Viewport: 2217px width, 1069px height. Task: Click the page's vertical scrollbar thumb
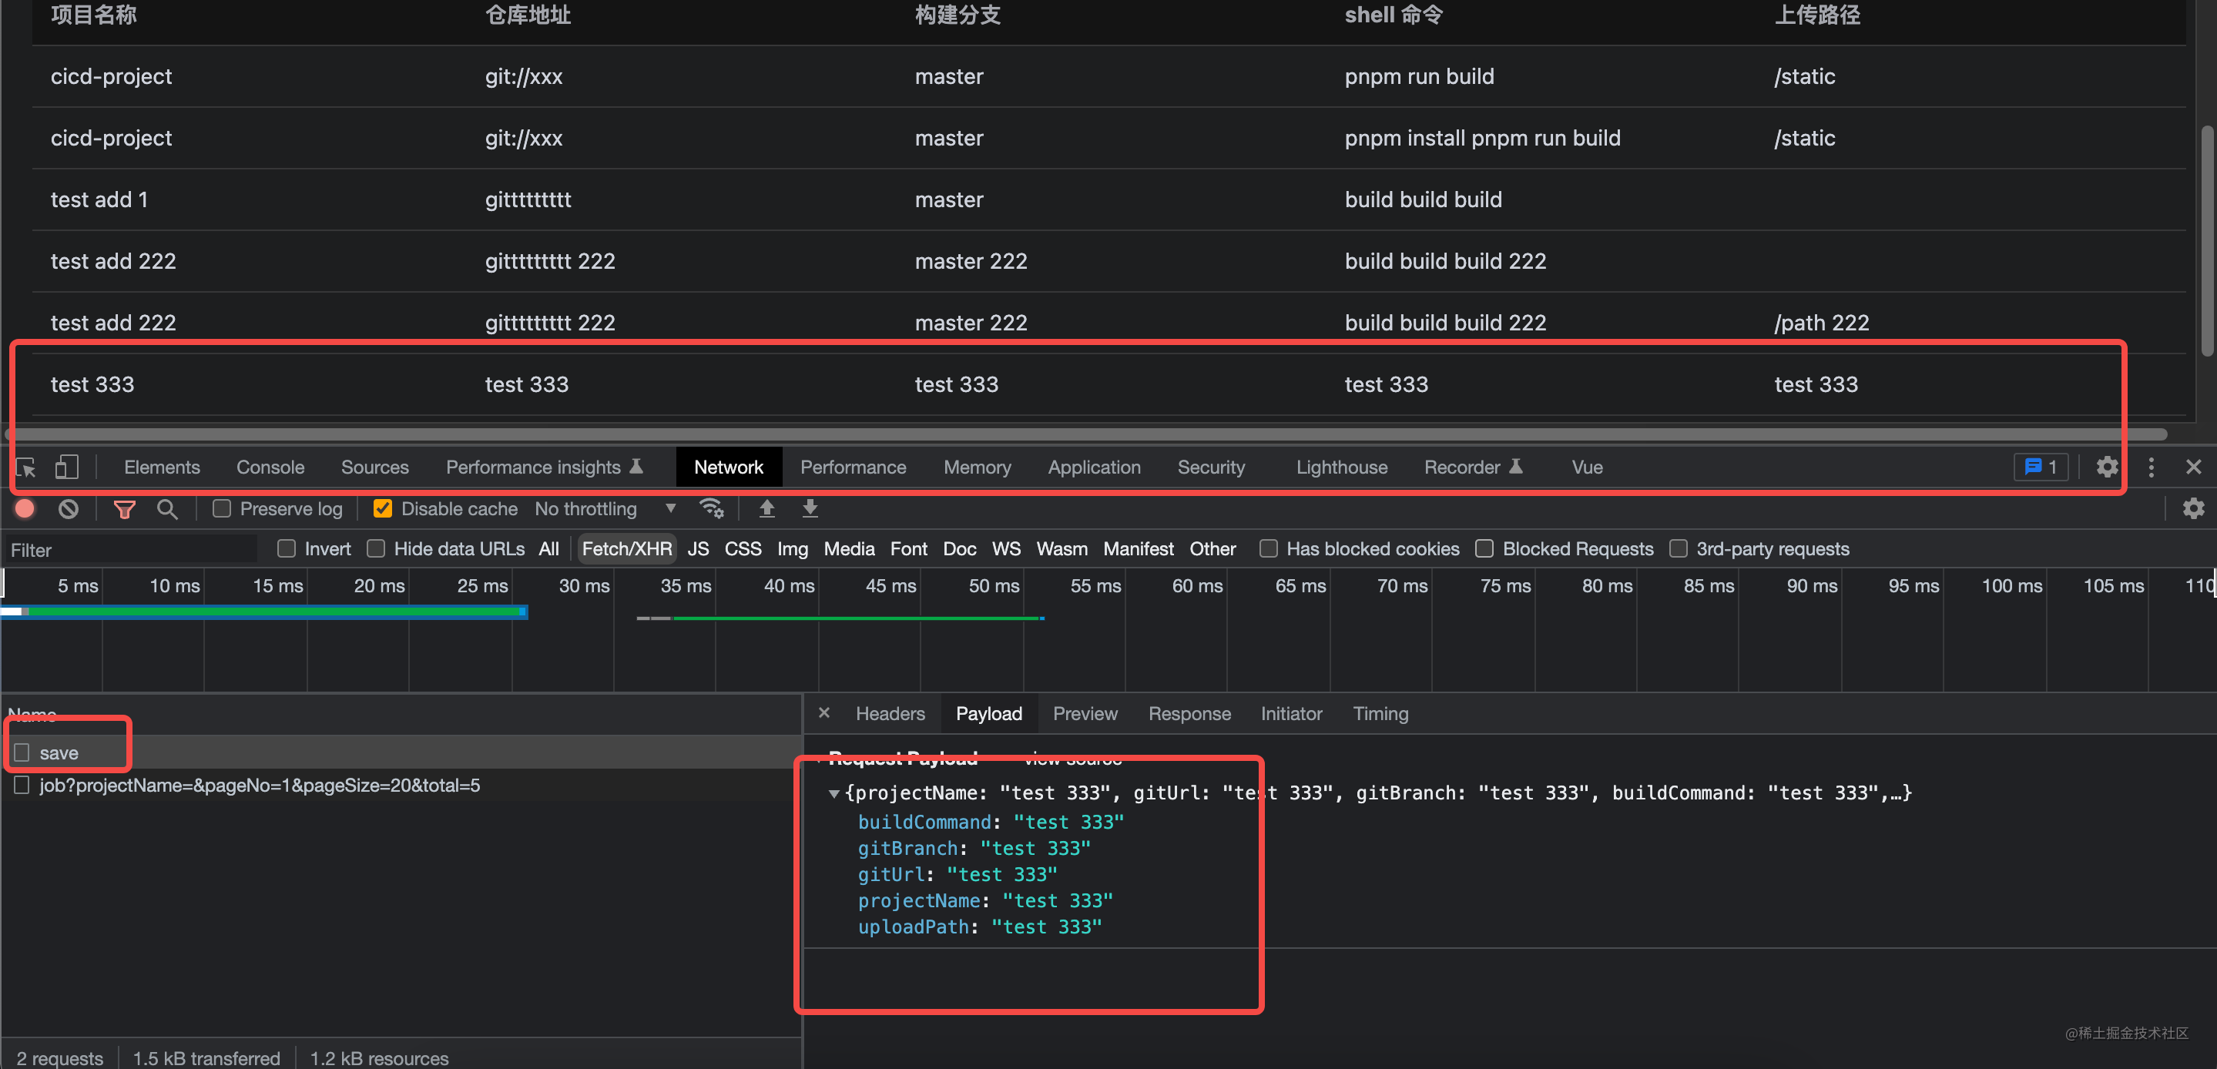(2208, 241)
